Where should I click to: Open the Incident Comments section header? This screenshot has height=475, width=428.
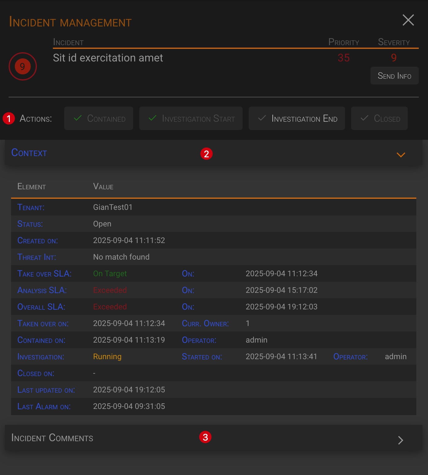(x=52, y=438)
